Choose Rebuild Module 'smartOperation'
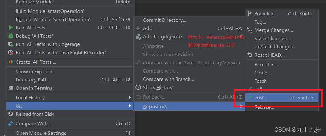This screenshot has width=326, height=136. click(x=70, y=20)
